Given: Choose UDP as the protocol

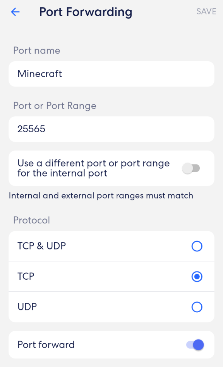Looking at the screenshot, I should coord(197,307).
